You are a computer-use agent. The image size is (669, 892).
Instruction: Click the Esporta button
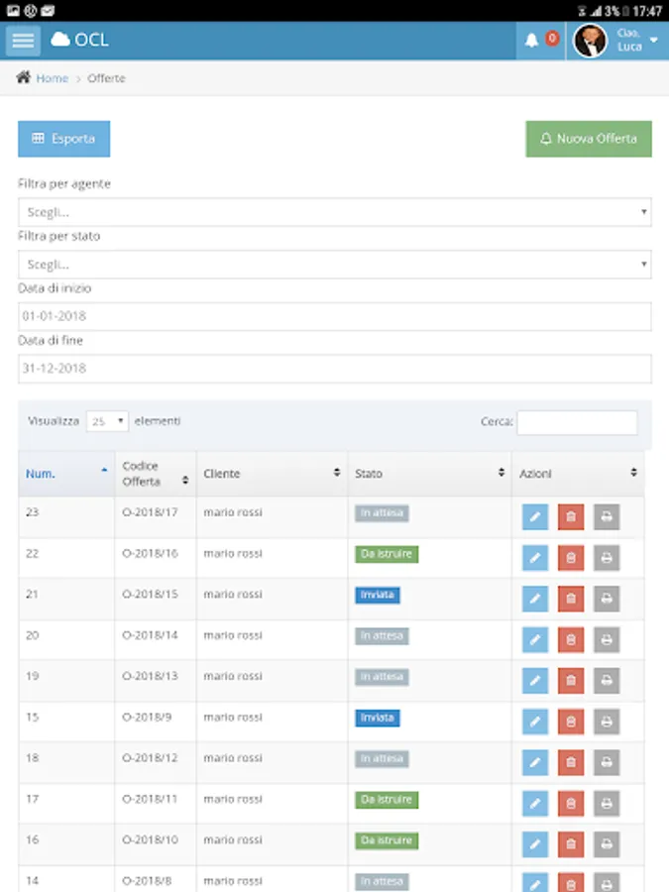point(63,139)
